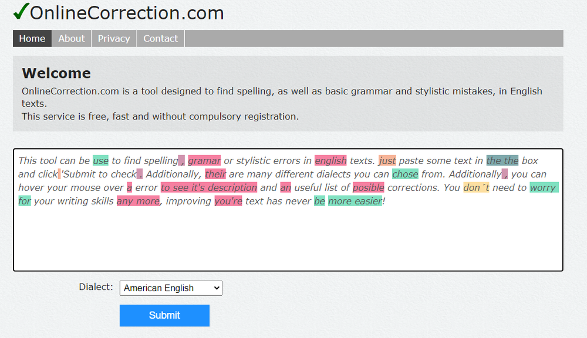Open the Dialect dropdown
587x338 pixels.
170,288
